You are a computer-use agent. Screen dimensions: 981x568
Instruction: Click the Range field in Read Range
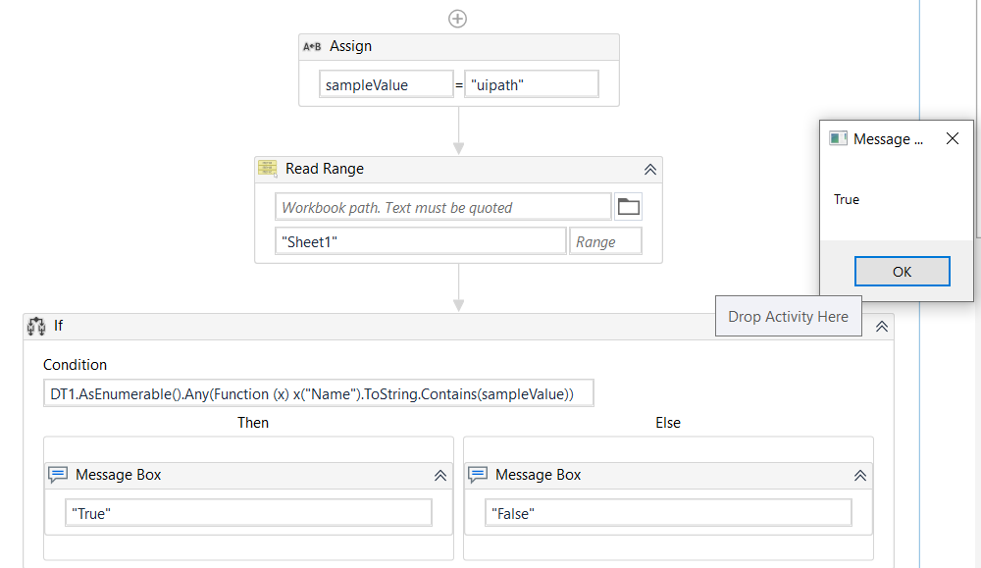[605, 241]
